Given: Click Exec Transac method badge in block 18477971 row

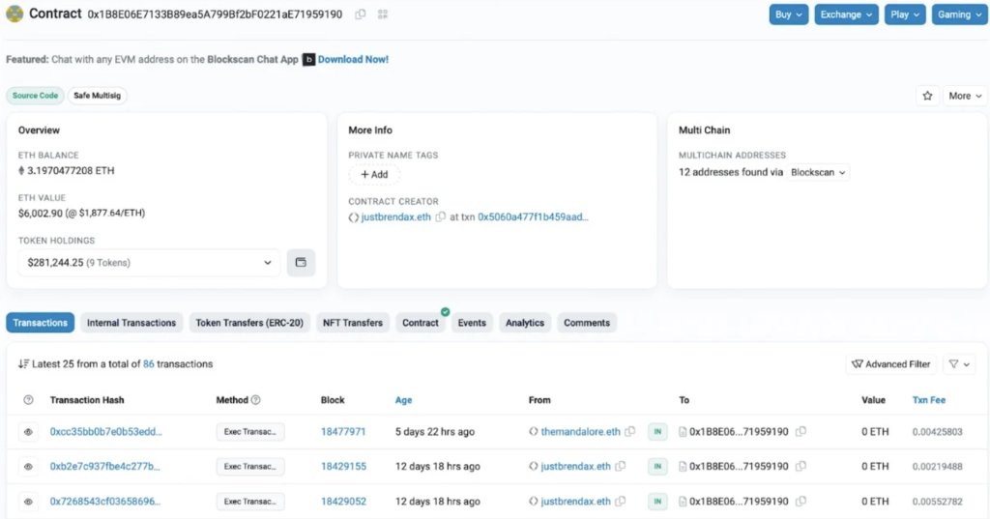Looking at the screenshot, I should click(250, 432).
